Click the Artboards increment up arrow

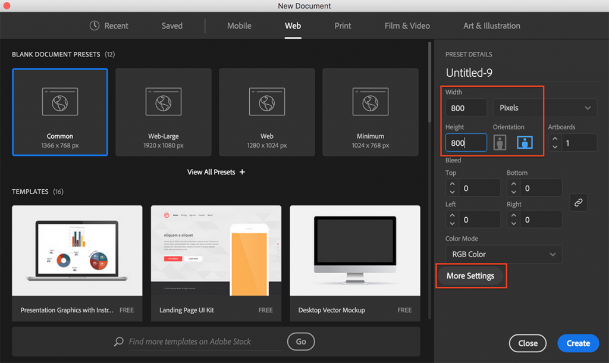(555, 139)
